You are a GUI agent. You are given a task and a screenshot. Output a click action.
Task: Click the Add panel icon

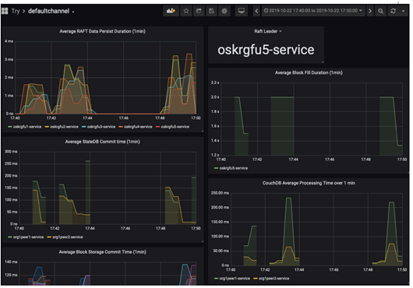point(171,11)
